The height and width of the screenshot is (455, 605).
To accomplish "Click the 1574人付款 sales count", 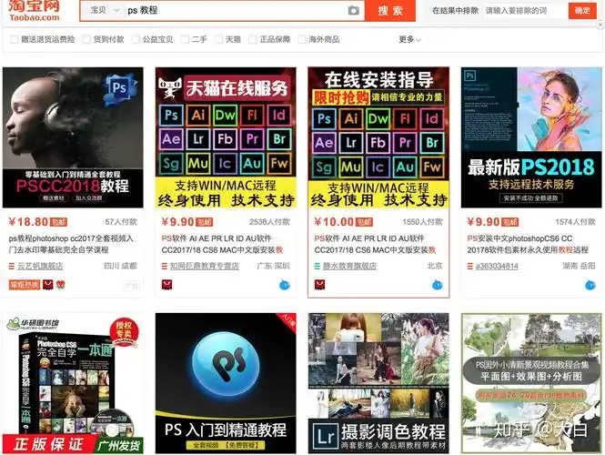I will [575, 222].
